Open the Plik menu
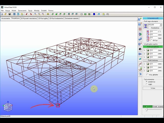The image size is (164, 123). (2, 11)
